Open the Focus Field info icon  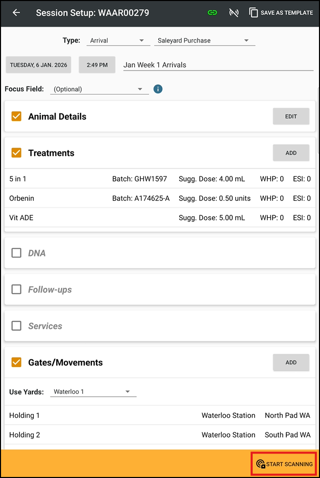[x=158, y=89]
